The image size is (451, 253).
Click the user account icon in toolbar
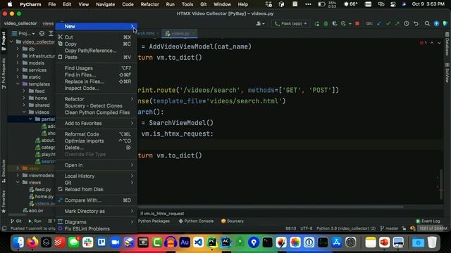coord(260,24)
